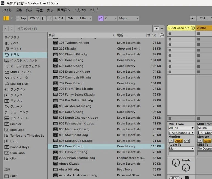
Task: Toggle the metronome button
Action: pos(70,18)
